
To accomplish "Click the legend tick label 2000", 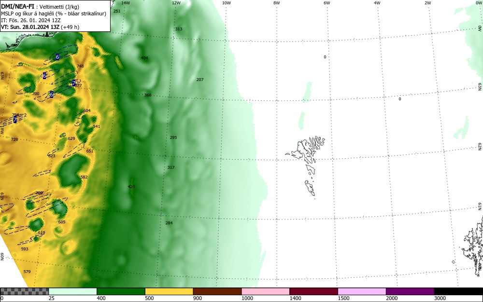I will [392, 298].
